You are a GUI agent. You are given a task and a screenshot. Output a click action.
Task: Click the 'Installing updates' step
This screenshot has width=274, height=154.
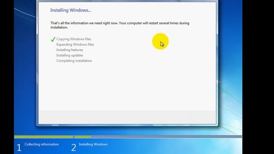69,55
